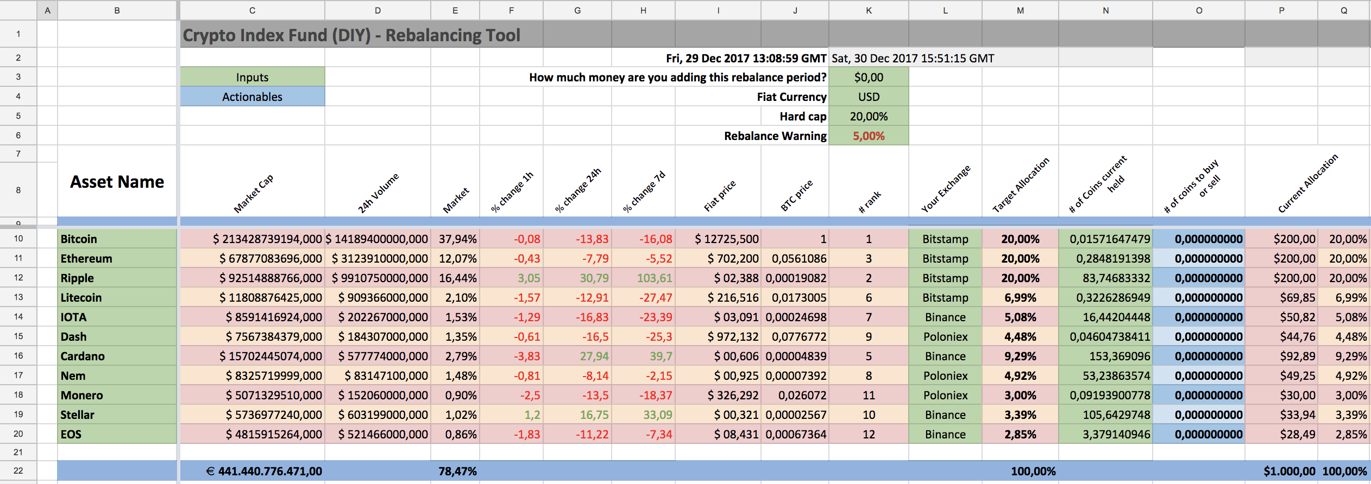Image resolution: width=1371 pixels, height=484 pixels.
Task: Click Nem current allocation value $49,25
Action: 1281,375
